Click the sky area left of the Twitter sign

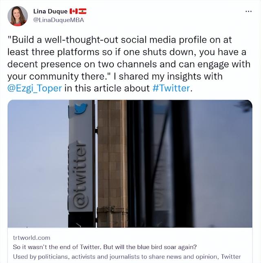tap(38, 164)
